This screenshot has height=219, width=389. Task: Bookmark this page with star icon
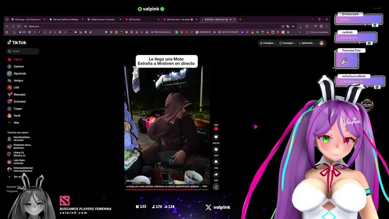tap(293, 26)
